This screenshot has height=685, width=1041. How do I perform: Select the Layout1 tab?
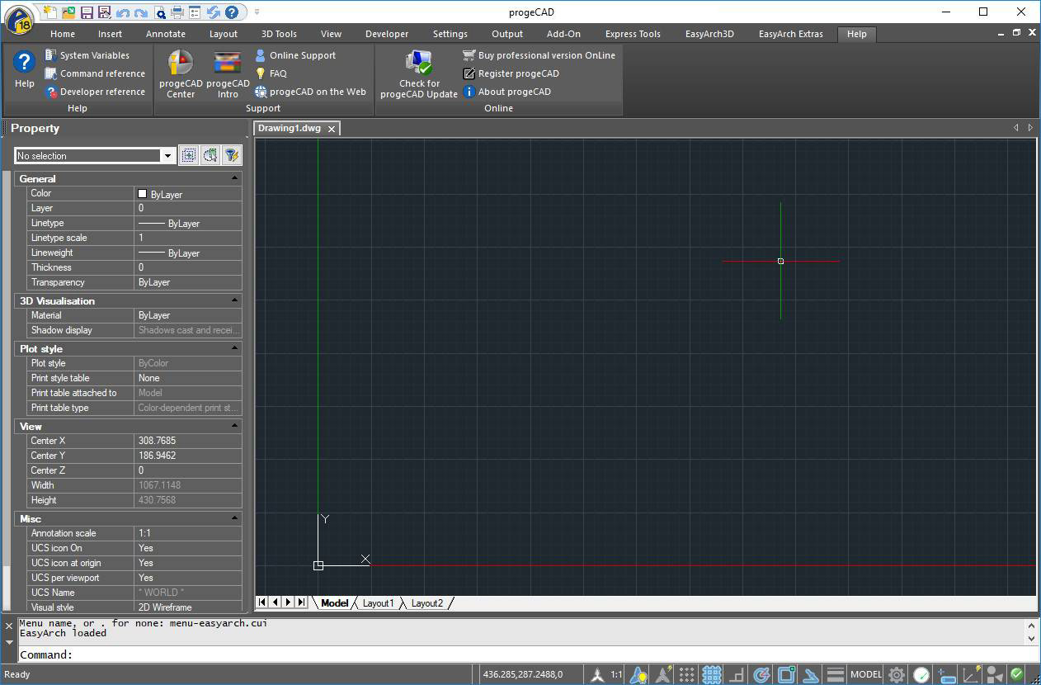[379, 603]
